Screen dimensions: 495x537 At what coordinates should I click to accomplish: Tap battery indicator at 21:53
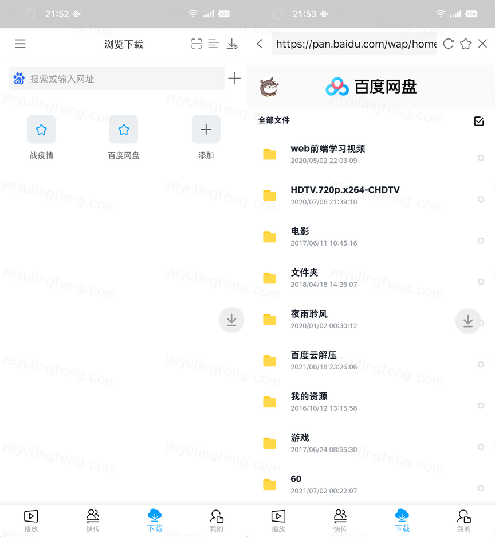coord(471,14)
